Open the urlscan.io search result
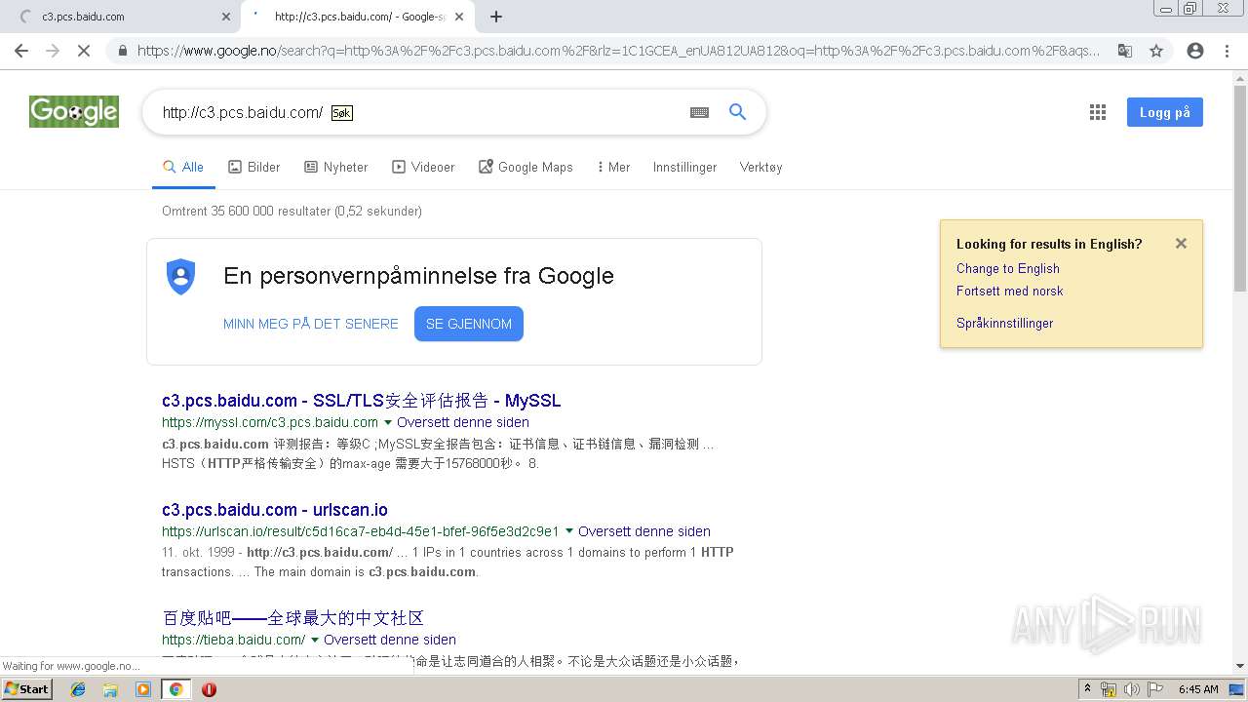Image resolution: width=1248 pixels, height=702 pixels. coord(275,510)
